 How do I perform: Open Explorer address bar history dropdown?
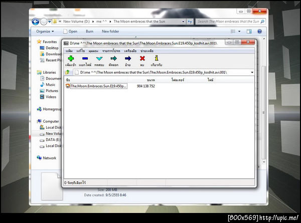point(183,22)
